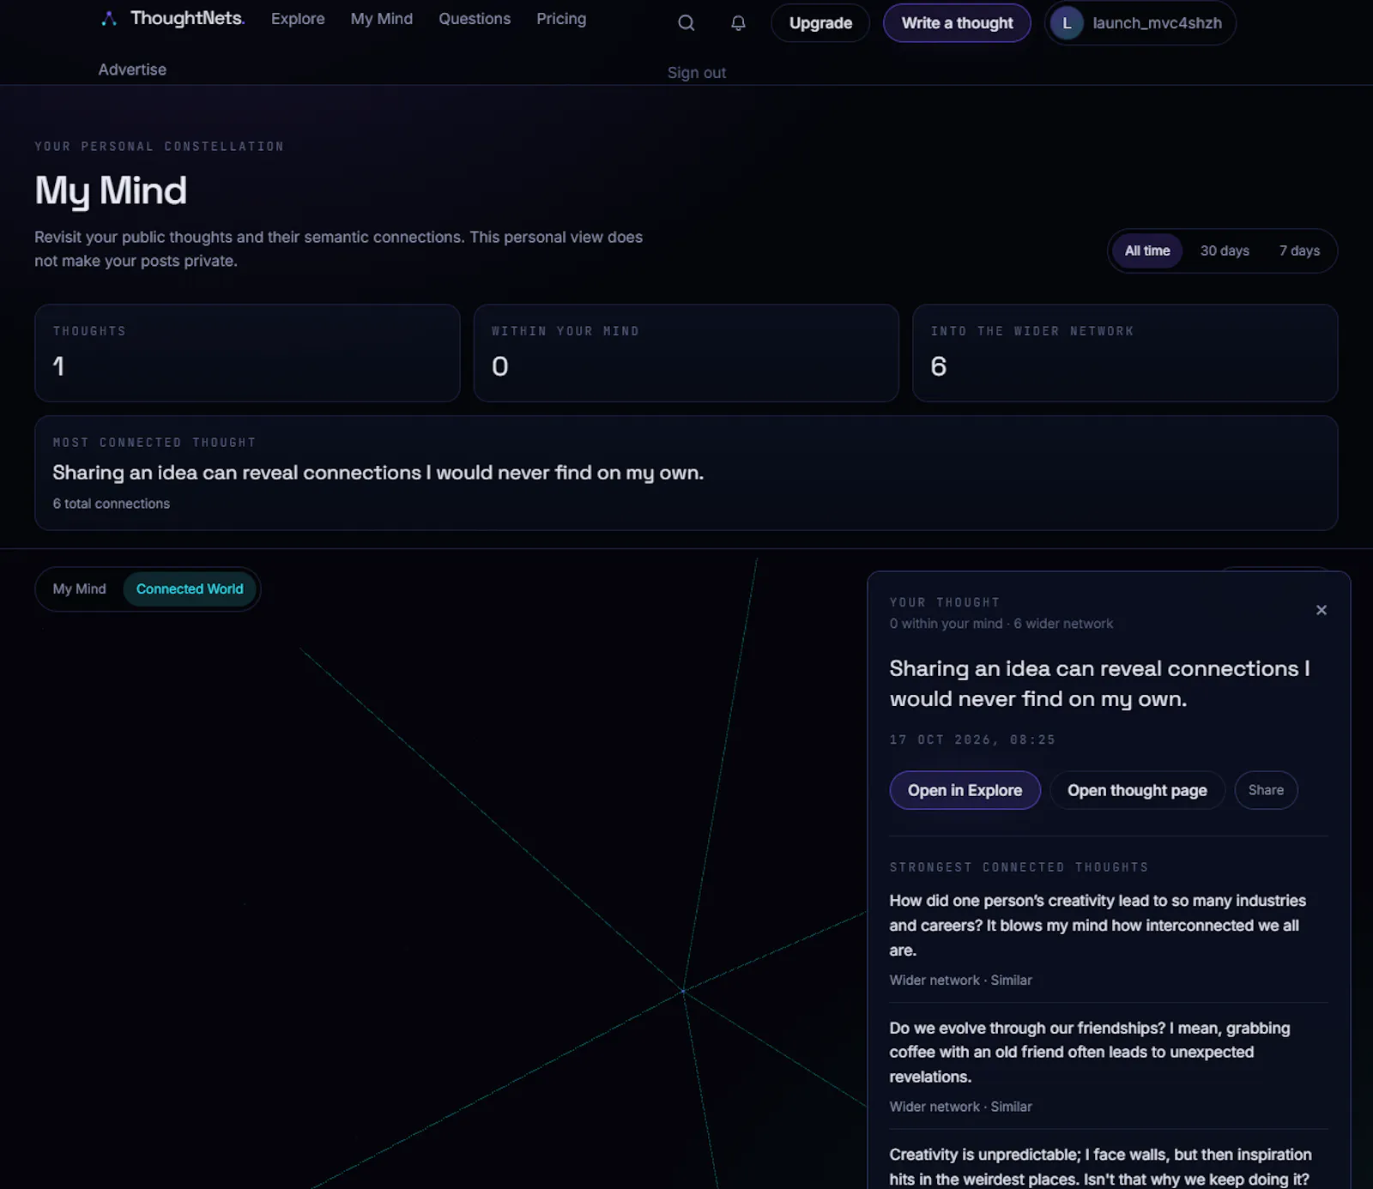Image resolution: width=1373 pixels, height=1189 pixels.
Task: Click the user avatar letter L
Action: pyautogui.click(x=1067, y=23)
